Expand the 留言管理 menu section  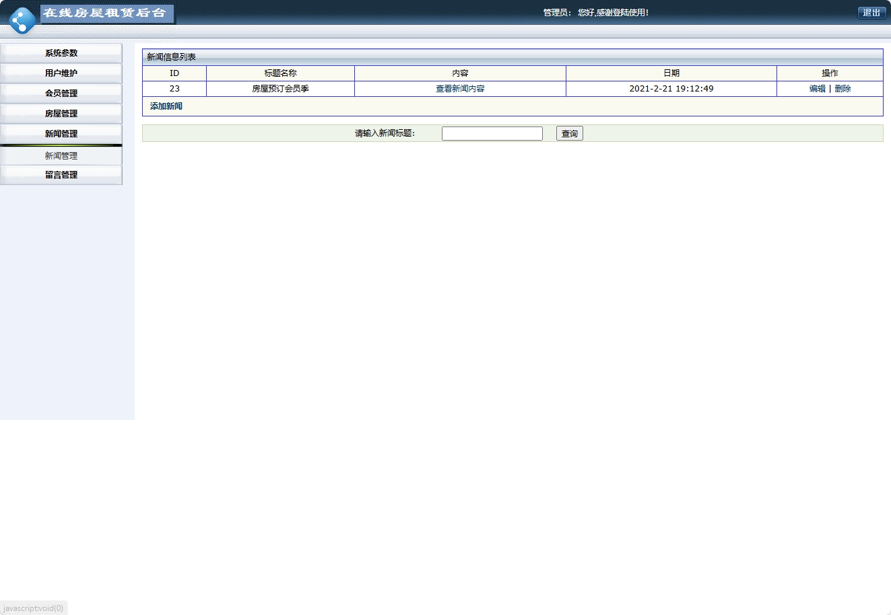pyautogui.click(x=61, y=175)
